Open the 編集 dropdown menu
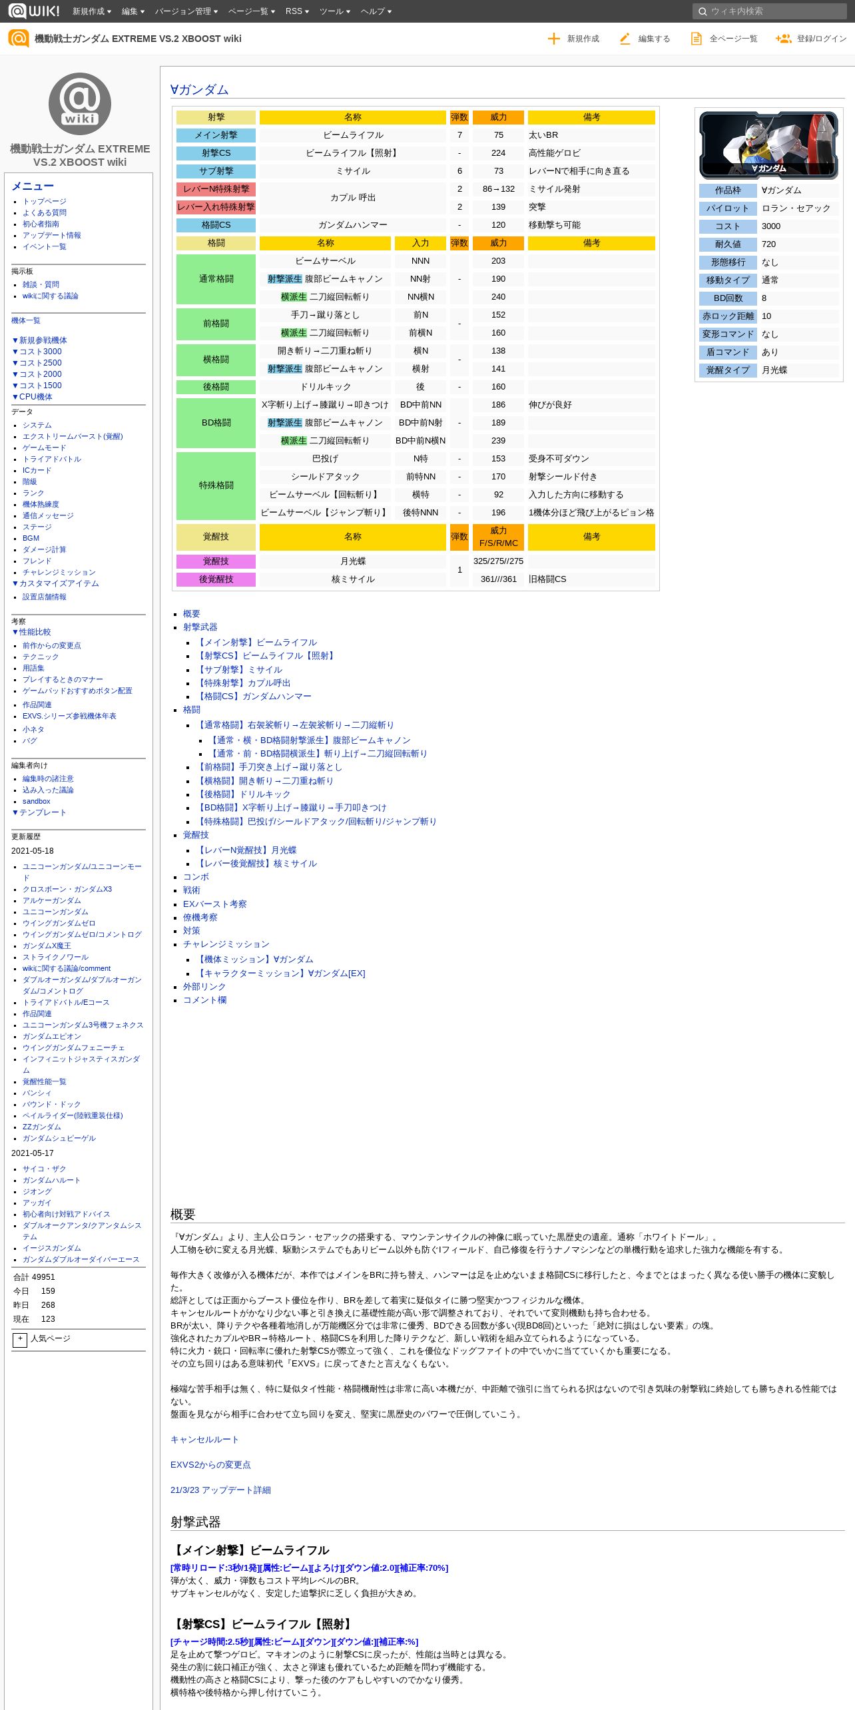The width and height of the screenshot is (855, 1710). point(133,11)
